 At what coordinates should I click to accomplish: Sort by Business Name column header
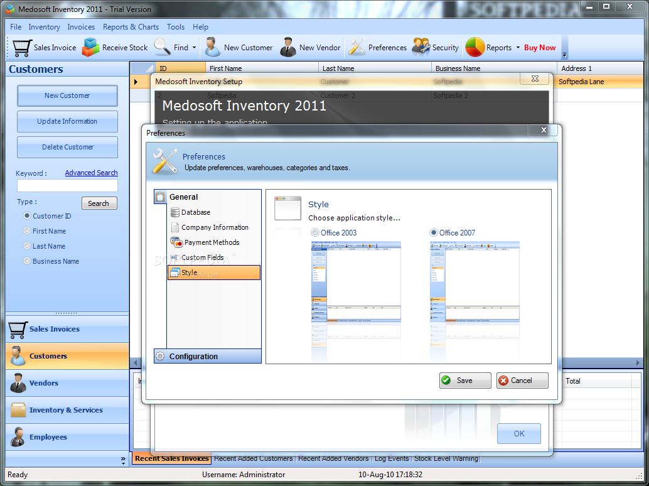(x=494, y=68)
